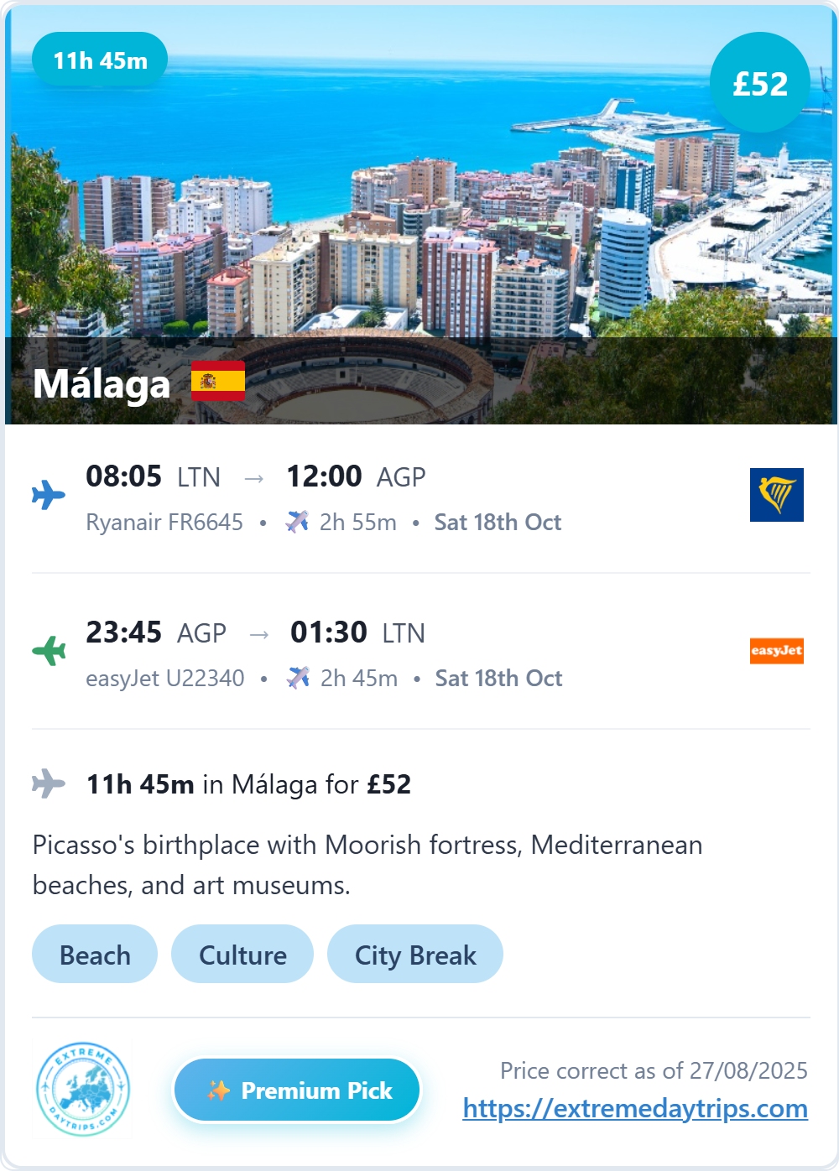Image resolution: width=839 pixels, height=1171 pixels.
Task: Click the Ryanair airline logo
Action: (x=776, y=495)
